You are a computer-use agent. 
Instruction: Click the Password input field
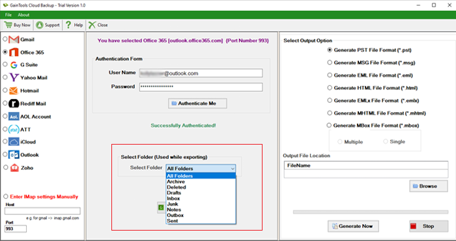pyautogui.click(x=201, y=87)
